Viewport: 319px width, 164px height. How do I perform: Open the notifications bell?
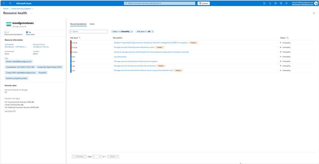(270, 3)
